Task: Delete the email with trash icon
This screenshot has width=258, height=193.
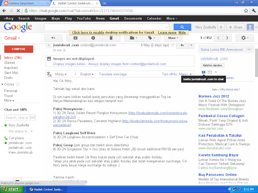Action: pos(111,38)
